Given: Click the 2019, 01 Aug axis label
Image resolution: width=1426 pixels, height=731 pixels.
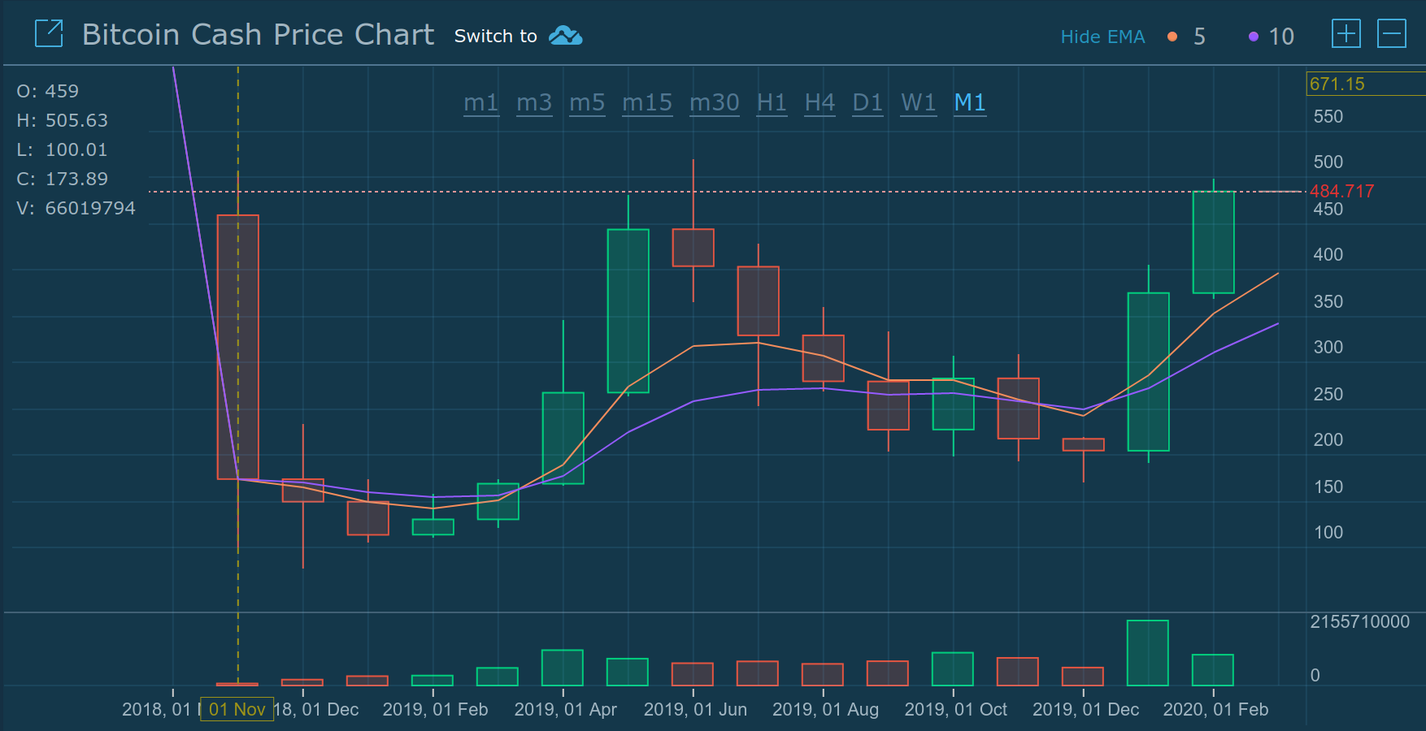Looking at the screenshot, I should click(x=825, y=710).
